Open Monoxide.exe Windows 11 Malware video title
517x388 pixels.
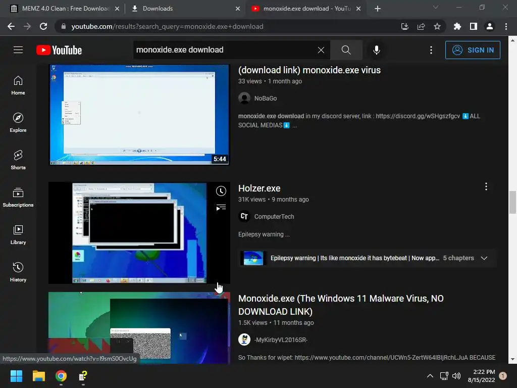click(341, 305)
